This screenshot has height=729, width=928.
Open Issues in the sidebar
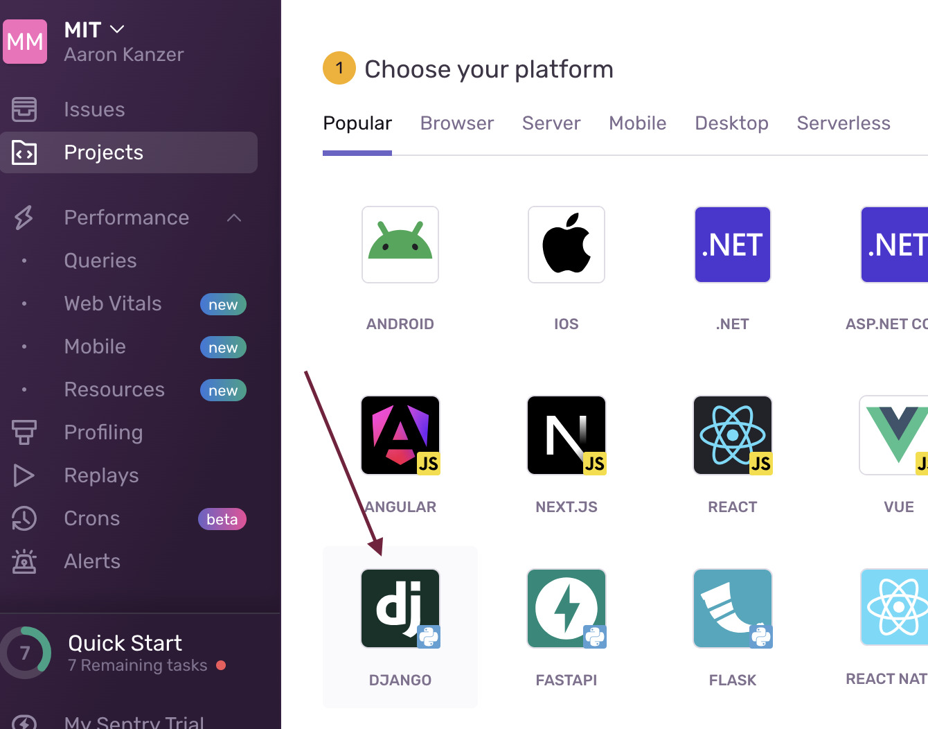[94, 109]
